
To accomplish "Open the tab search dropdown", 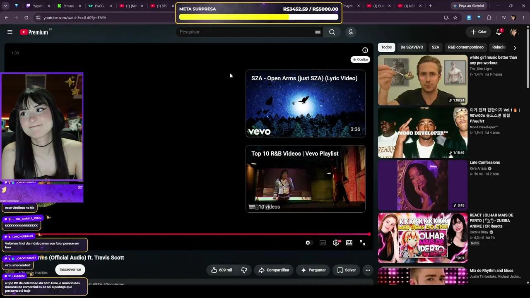I will click(x=6, y=6).
